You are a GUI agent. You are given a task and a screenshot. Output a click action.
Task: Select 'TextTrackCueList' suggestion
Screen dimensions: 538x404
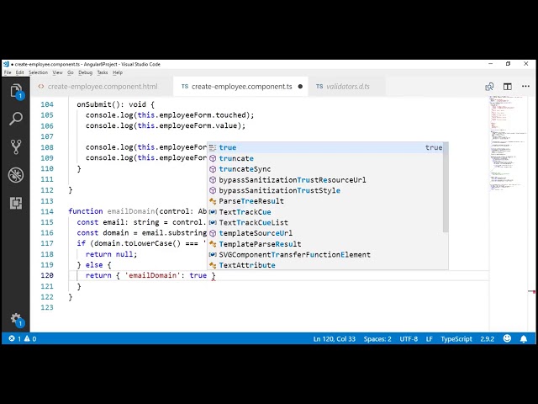pyautogui.click(x=325, y=222)
